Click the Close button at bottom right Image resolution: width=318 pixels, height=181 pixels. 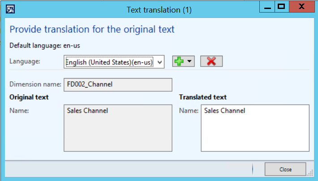pyautogui.click(x=285, y=169)
